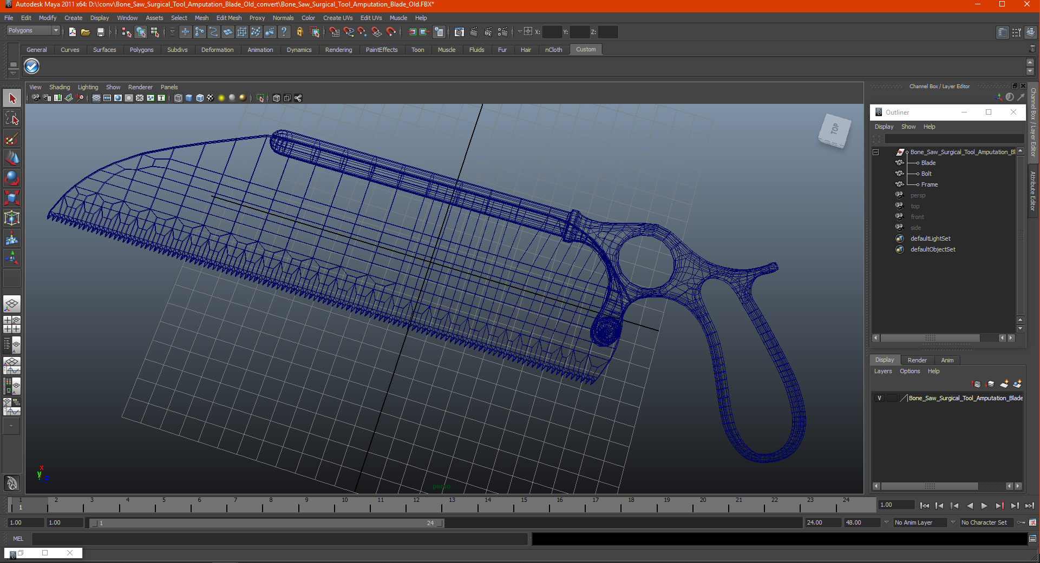Switch to the Rendering shelf tab
Viewport: 1040px width, 563px height.
coord(338,50)
